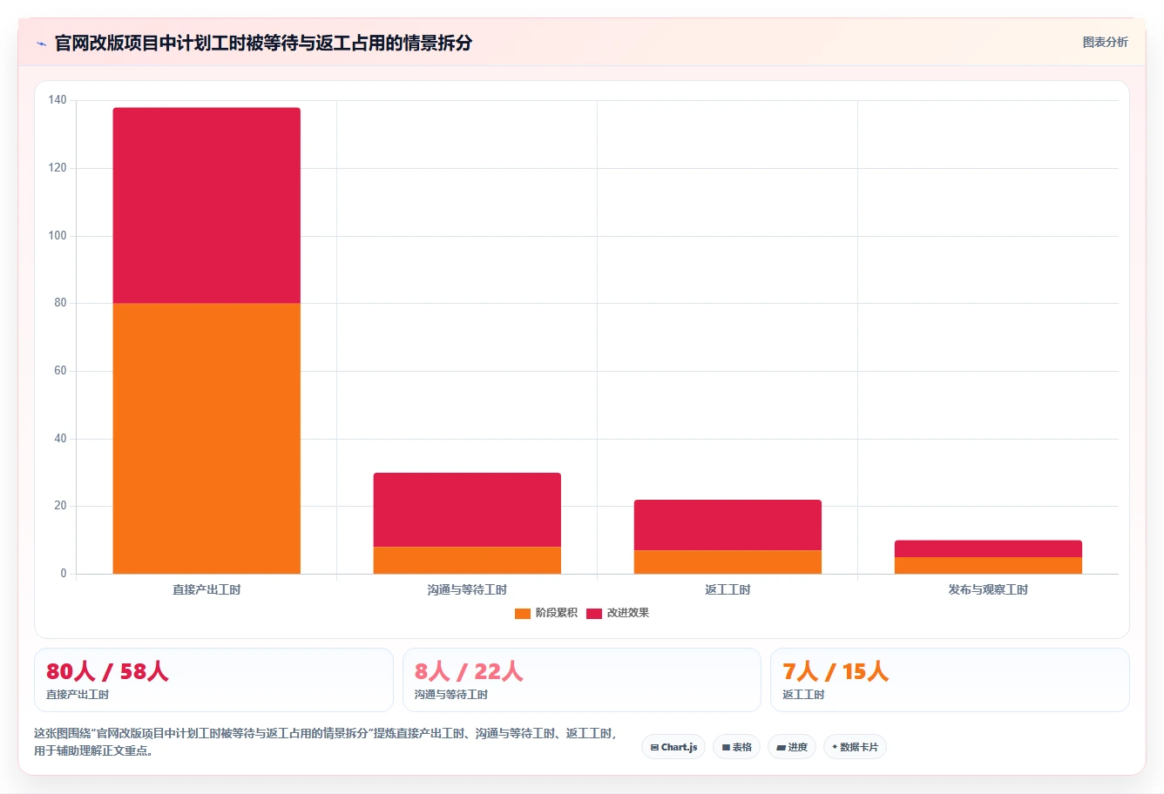Image resolution: width=1164 pixels, height=794 pixels.
Task: Click the red segment of the 返工工时 bar
Action: coord(727,525)
